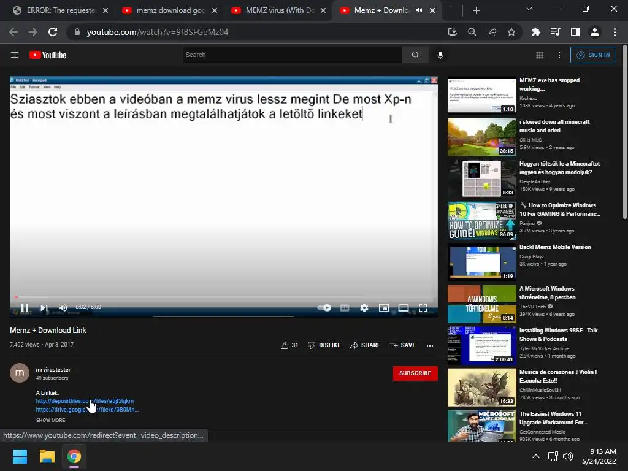This screenshot has height=471, width=628.
Task: Click the YouTube search magnifier button
Action: point(415,55)
